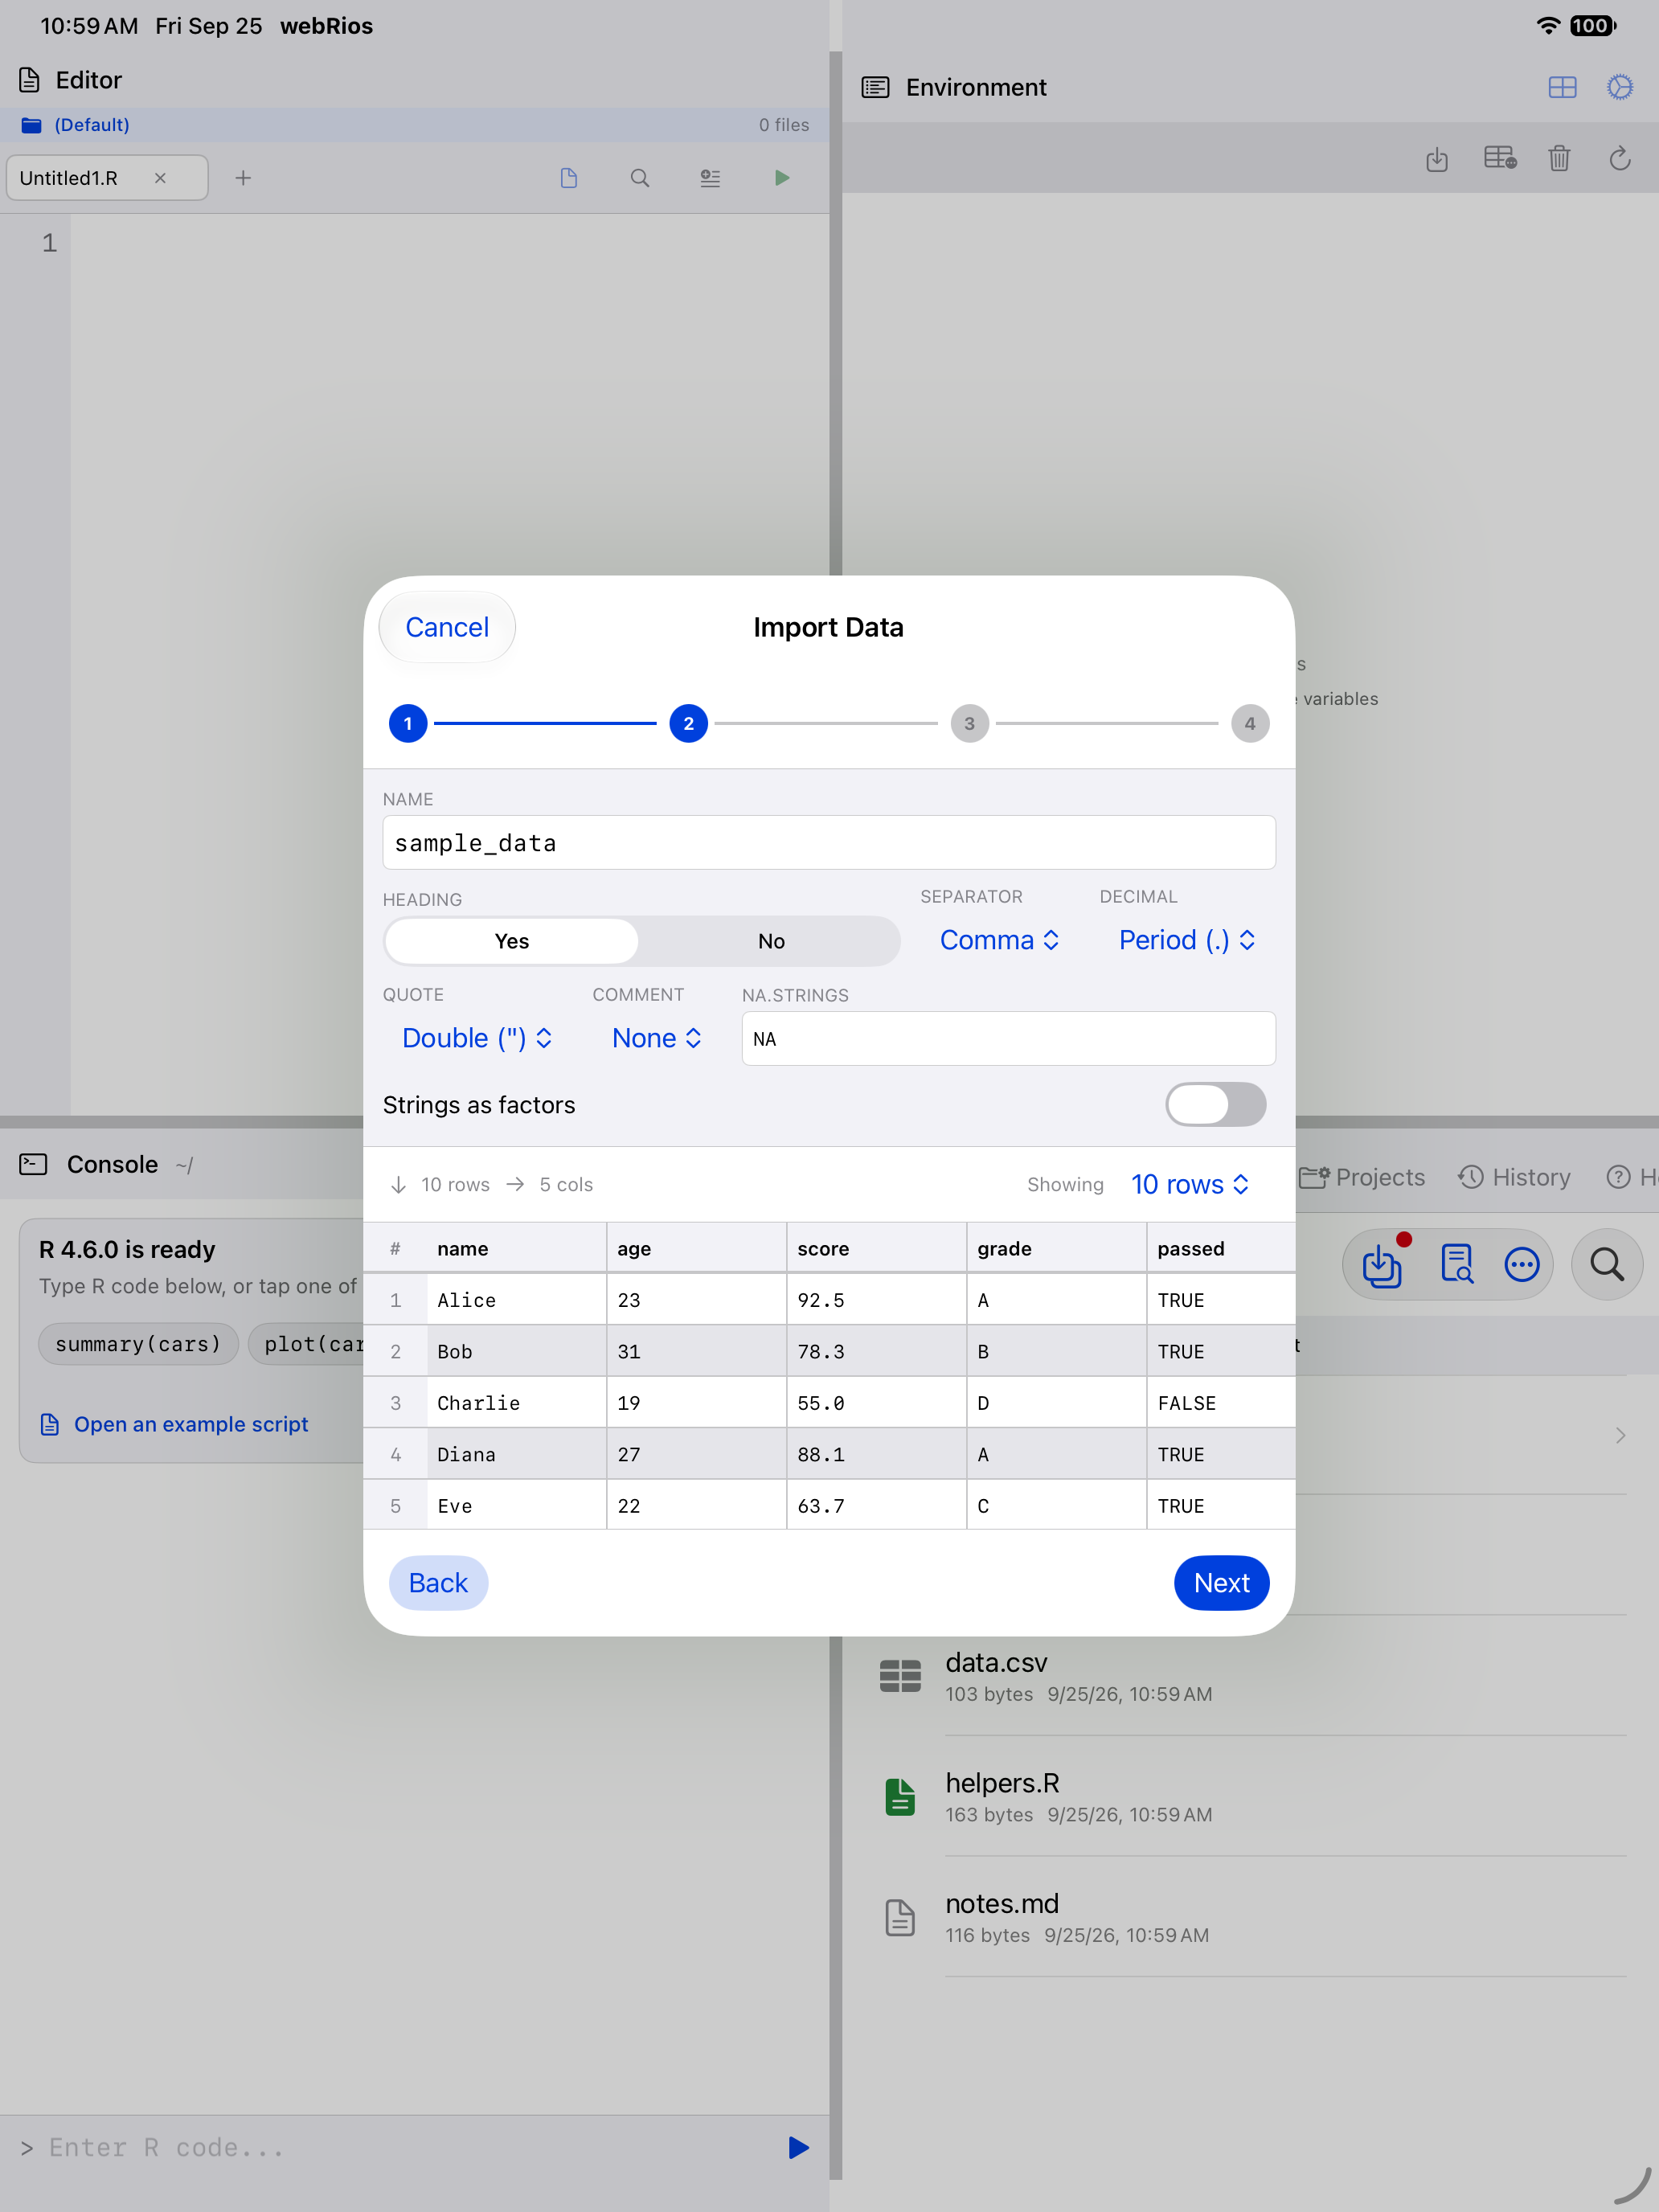Open the Quote Double dropdown
This screenshot has height=2212, width=1659.
click(477, 1038)
